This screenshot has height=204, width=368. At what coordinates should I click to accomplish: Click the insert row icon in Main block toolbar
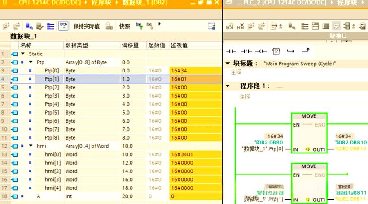(x=251, y=26)
